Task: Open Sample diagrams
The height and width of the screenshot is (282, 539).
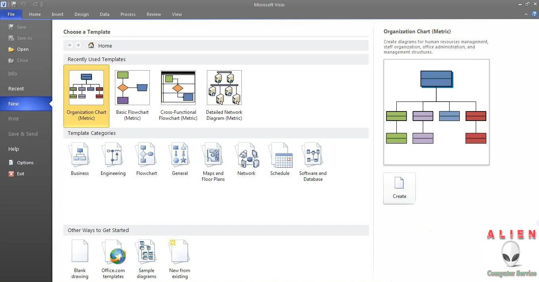Action: (x=147, y=259)
